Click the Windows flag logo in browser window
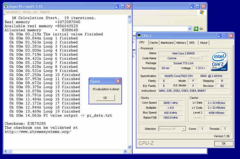The width and height of the screenshot is (240, 159). [x=202, y=12]
